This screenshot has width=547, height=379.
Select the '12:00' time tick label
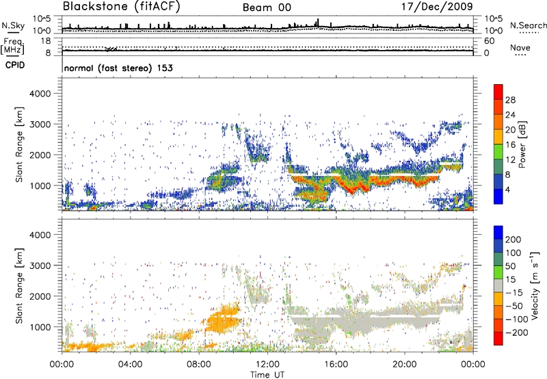267,365
